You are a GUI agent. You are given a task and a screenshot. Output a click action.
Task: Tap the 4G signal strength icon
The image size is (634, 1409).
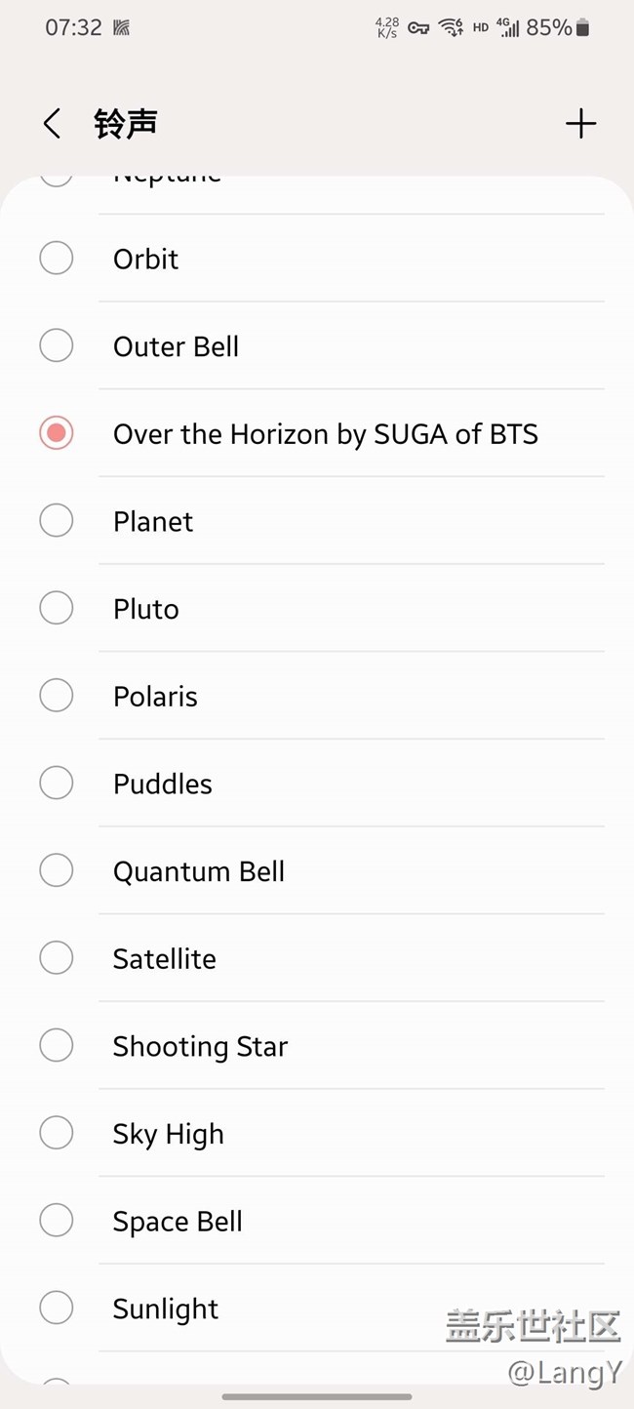pos(508,28)
